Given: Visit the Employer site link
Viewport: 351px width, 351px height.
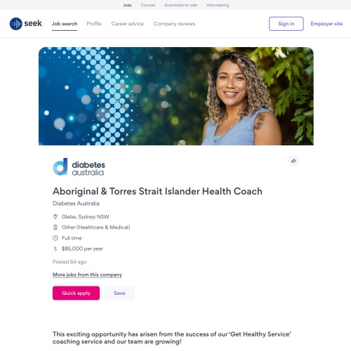Looking at the screenshot, I should (x=326, y=24).
